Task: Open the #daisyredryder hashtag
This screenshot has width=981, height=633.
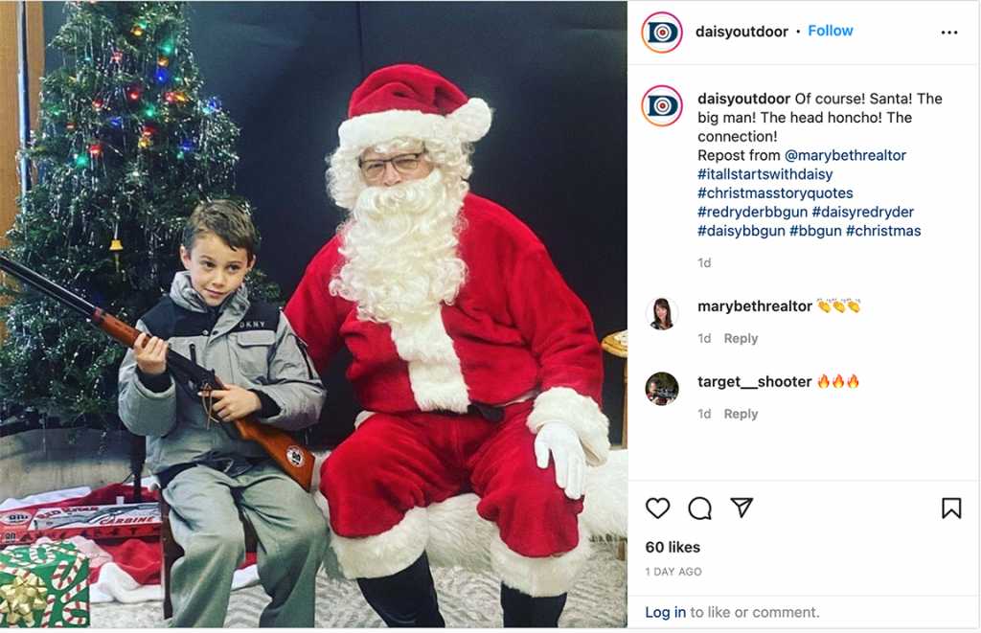Action: pos(863,212)
